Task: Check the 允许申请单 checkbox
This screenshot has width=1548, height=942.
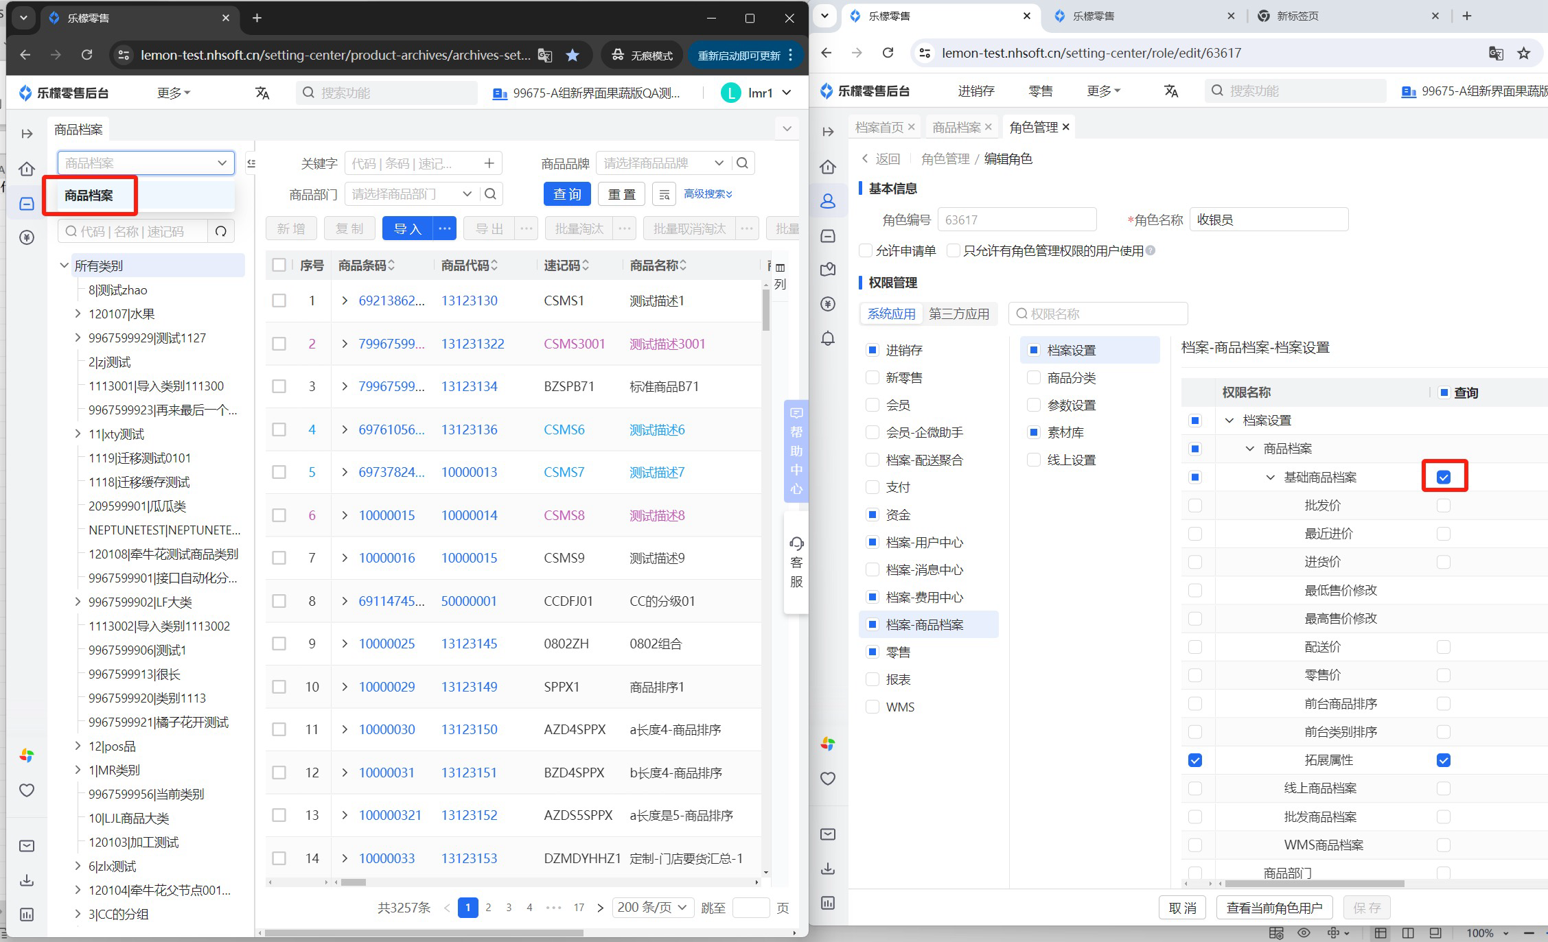Action: (x=866, y=250)
